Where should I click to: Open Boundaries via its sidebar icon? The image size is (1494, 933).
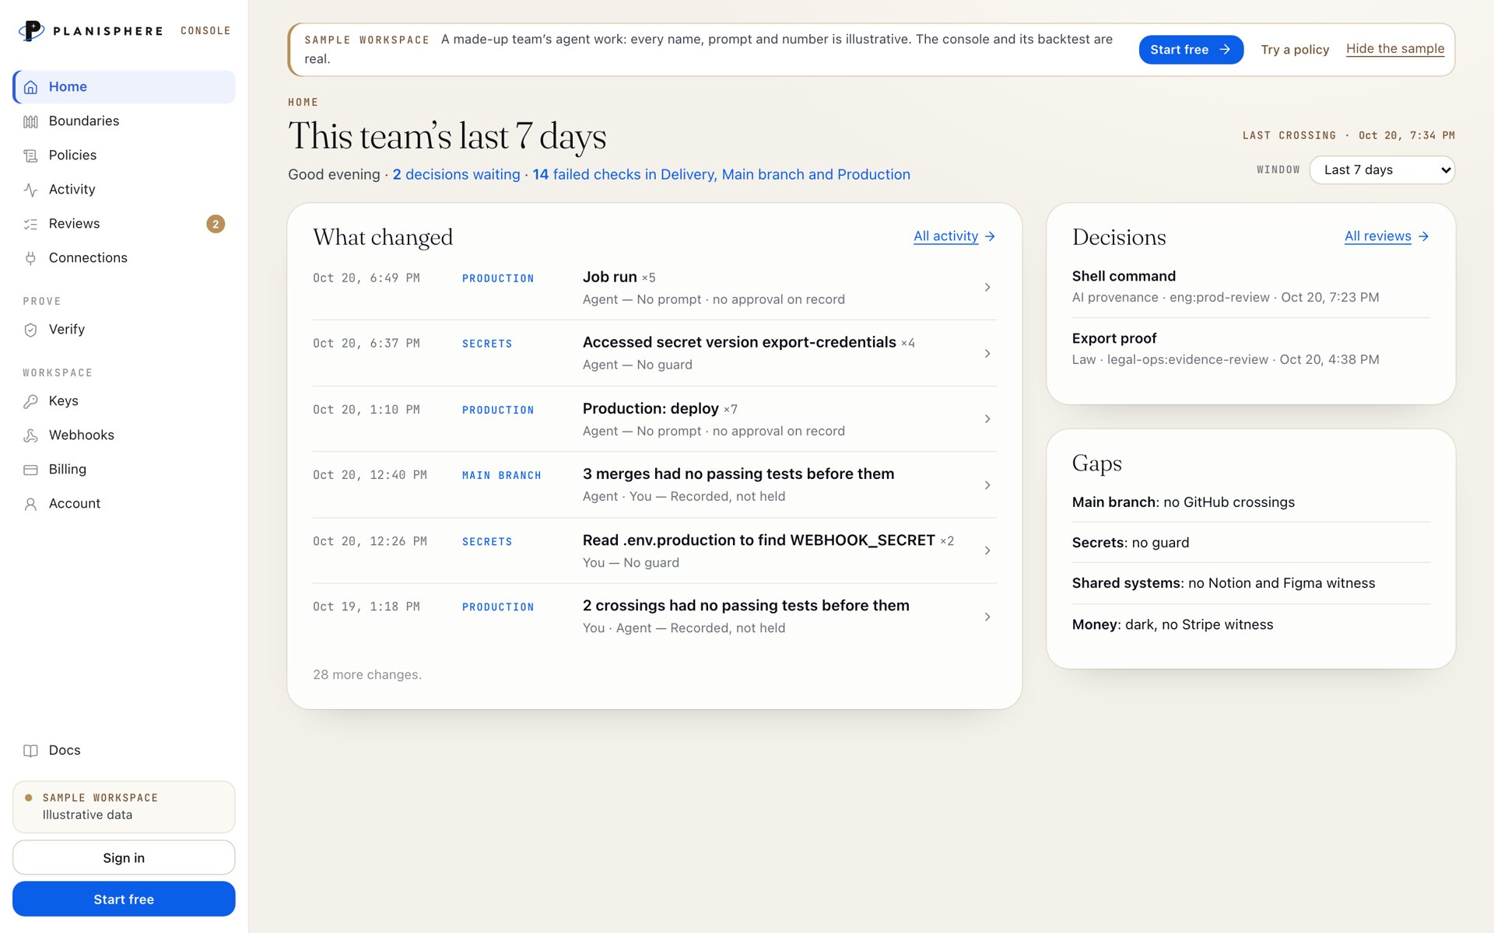click(30, 121)
